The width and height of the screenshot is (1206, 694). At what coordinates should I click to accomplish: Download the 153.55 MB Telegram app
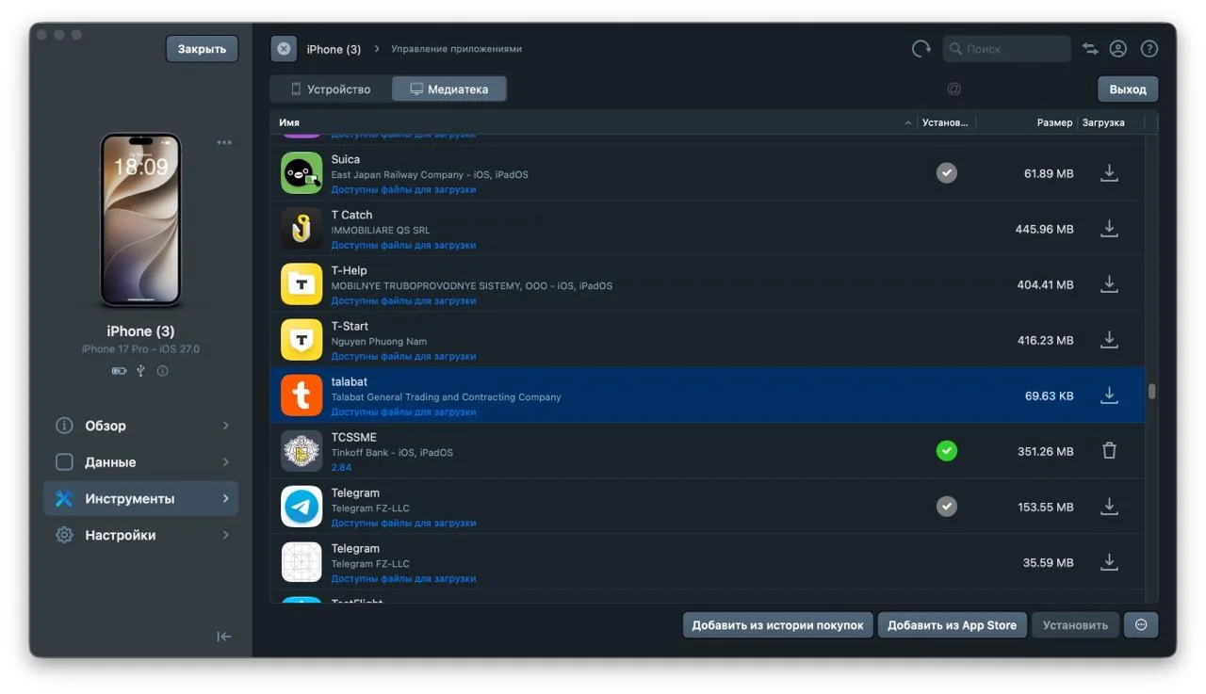pos(1109,507)
